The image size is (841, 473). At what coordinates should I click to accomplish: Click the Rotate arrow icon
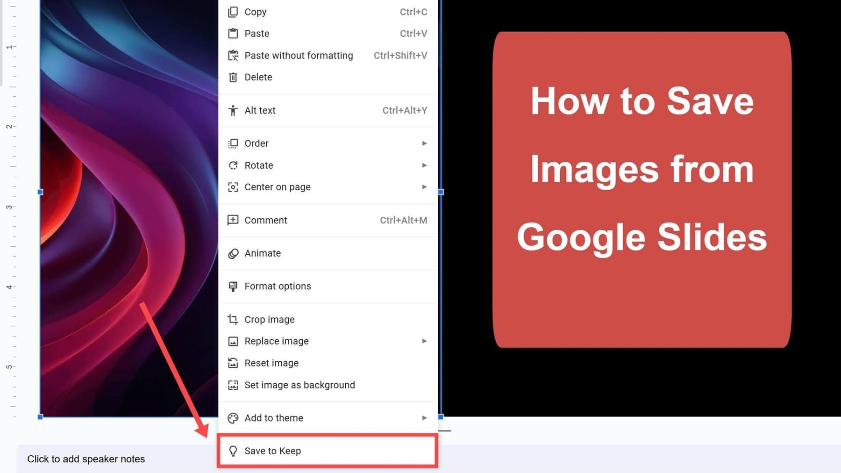pyautogui.click(x=233, y=165)
